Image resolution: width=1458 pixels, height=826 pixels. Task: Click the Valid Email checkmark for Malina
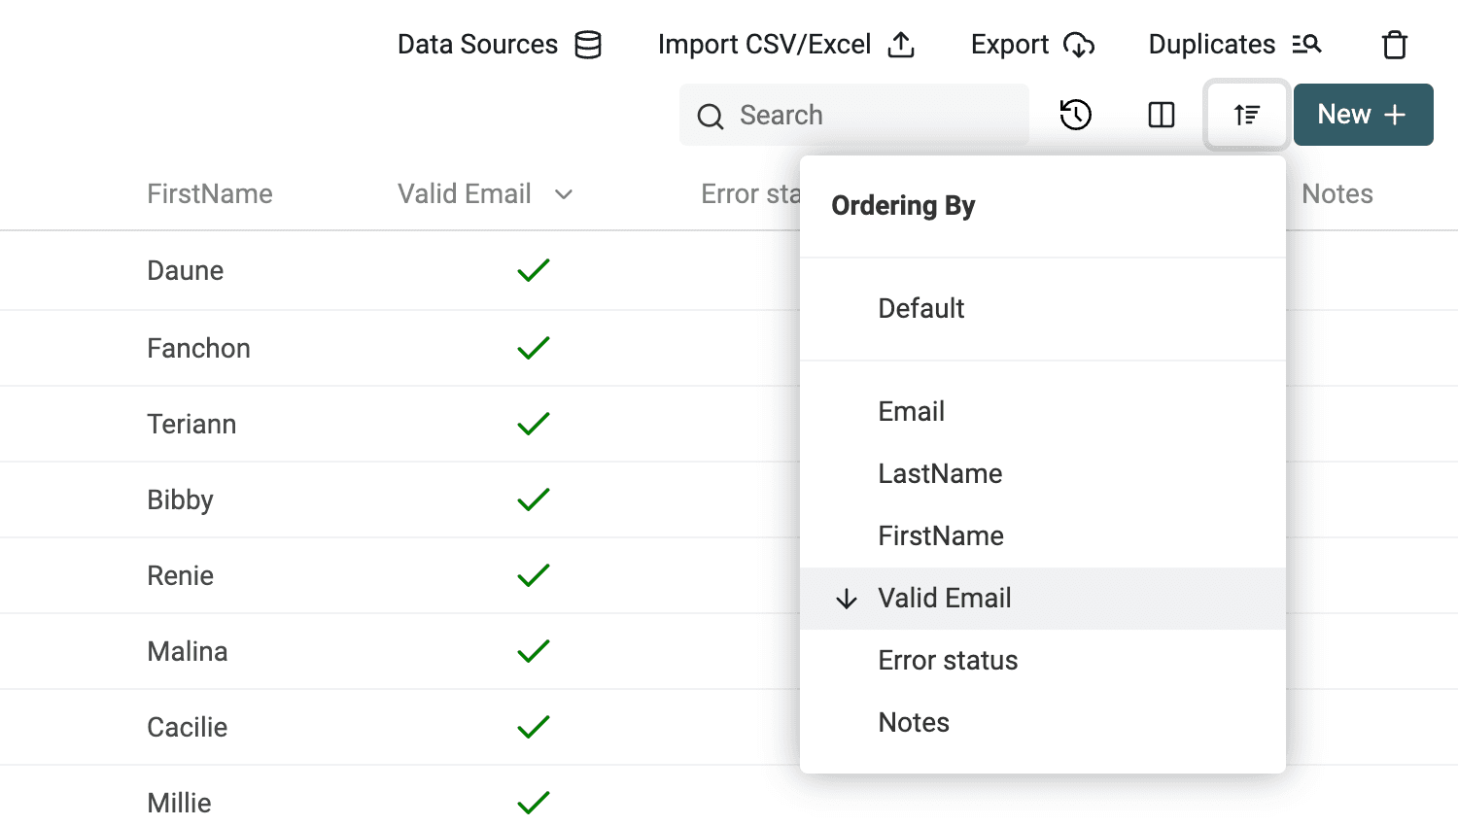534,651
